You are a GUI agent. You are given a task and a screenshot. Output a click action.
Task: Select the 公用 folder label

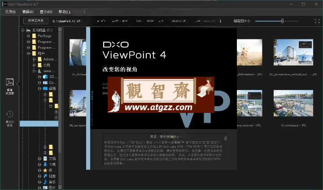pyautogui.click(x=47, y=65)
